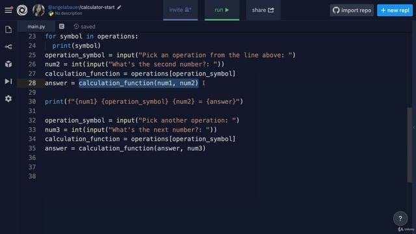Screen dimensions: 416x234
Task: Click the print(symbol) line
Action: [77, 45]
